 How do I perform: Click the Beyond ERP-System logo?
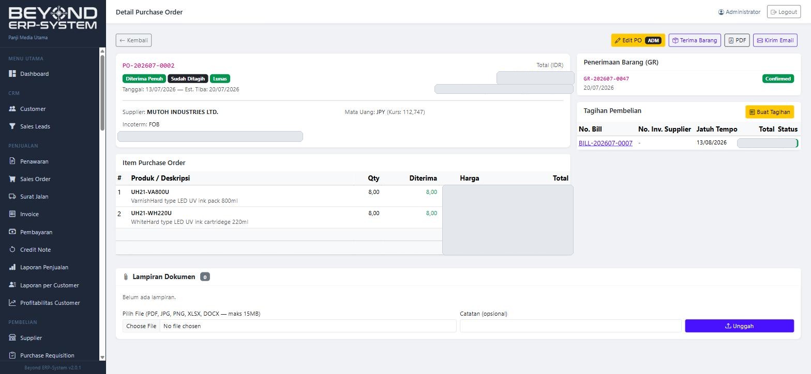point(53,18)
